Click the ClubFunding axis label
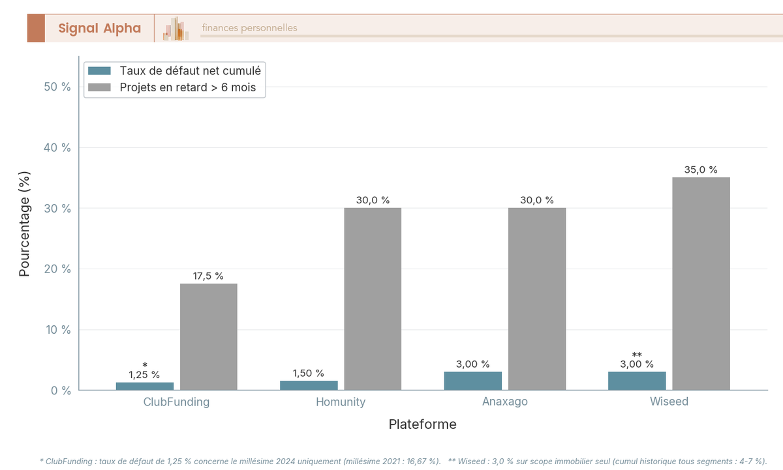 [x=177, y=402]
